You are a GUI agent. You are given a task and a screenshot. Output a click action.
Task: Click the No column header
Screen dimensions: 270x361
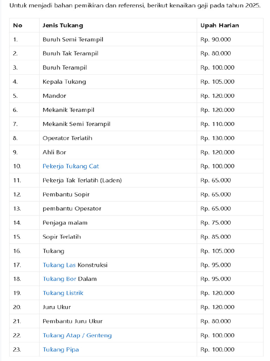[18, 25]
